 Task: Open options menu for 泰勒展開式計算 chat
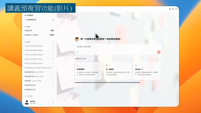click(53, 90)
